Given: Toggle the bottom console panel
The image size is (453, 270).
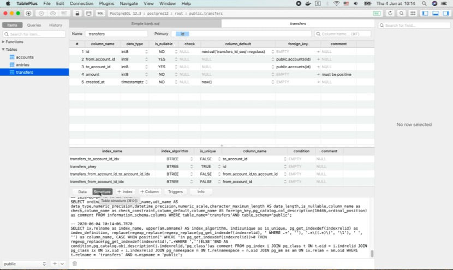Looking at the screenshot, I should pos(436,13).
